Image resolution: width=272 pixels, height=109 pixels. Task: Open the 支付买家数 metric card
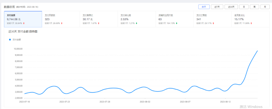(x=61, y=19)
